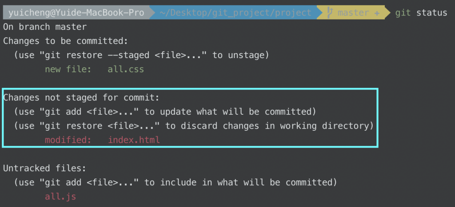The image size is (455, 207).
Task: Click the typed 'git' command word
Action: [x=403, y=13]
